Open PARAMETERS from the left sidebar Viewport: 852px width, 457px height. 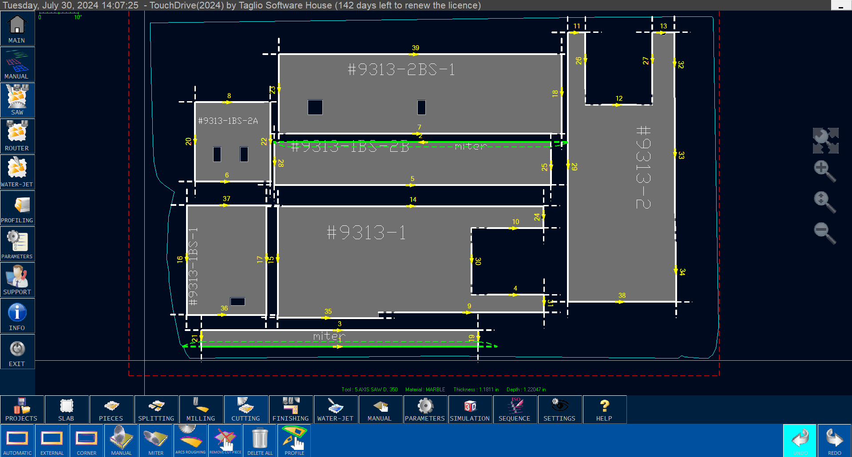17,244
